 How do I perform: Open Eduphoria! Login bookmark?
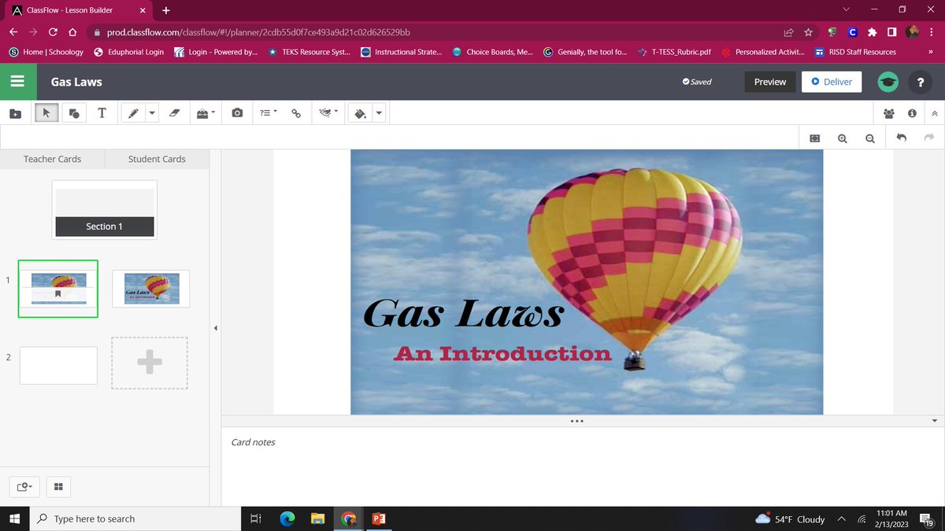128,52
